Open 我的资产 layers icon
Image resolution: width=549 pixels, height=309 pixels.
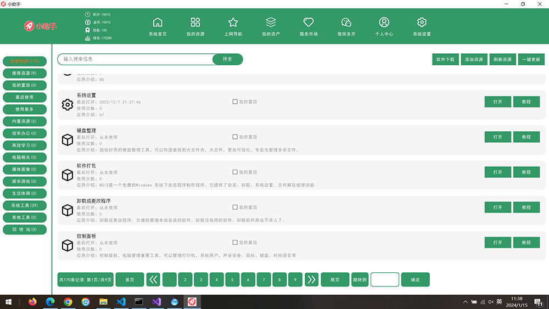coord(271,23)
